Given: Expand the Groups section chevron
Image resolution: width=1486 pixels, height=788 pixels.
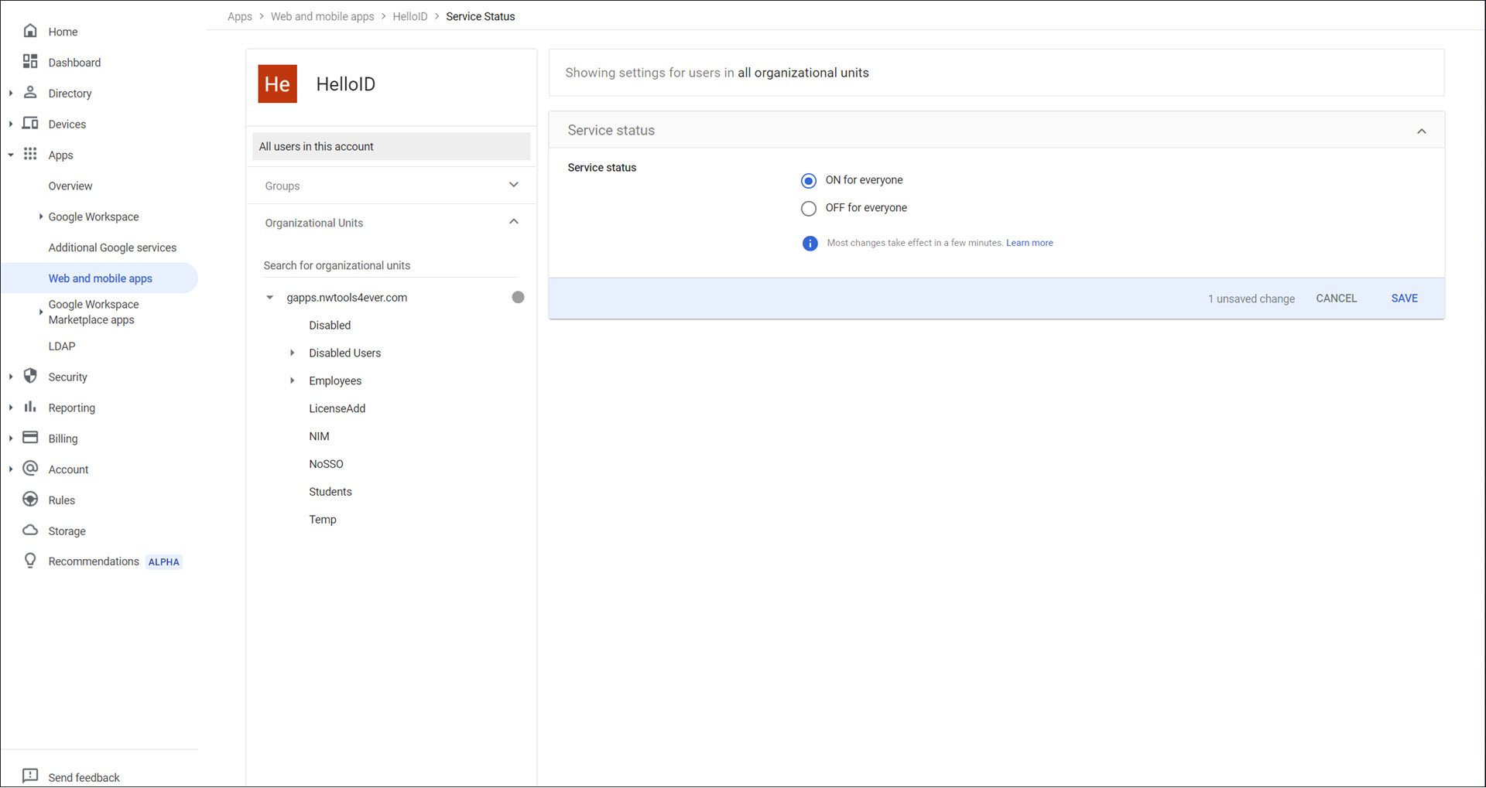Looking at the screenshot, I should click(x=514, y=185).
